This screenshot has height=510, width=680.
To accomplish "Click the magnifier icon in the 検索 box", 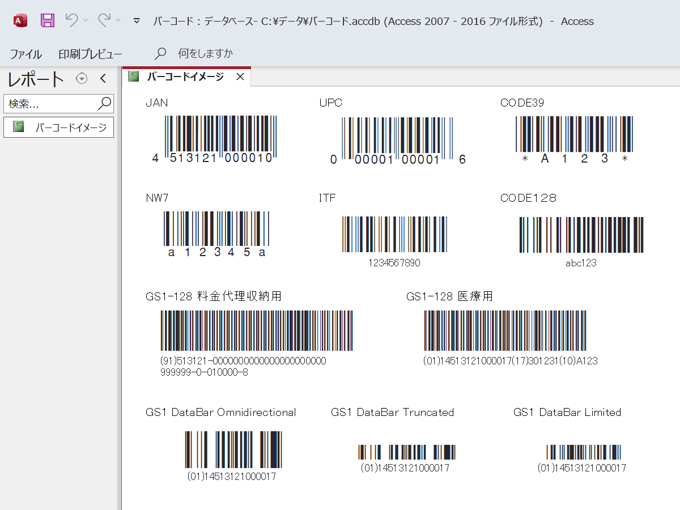I will pos(104,104).
